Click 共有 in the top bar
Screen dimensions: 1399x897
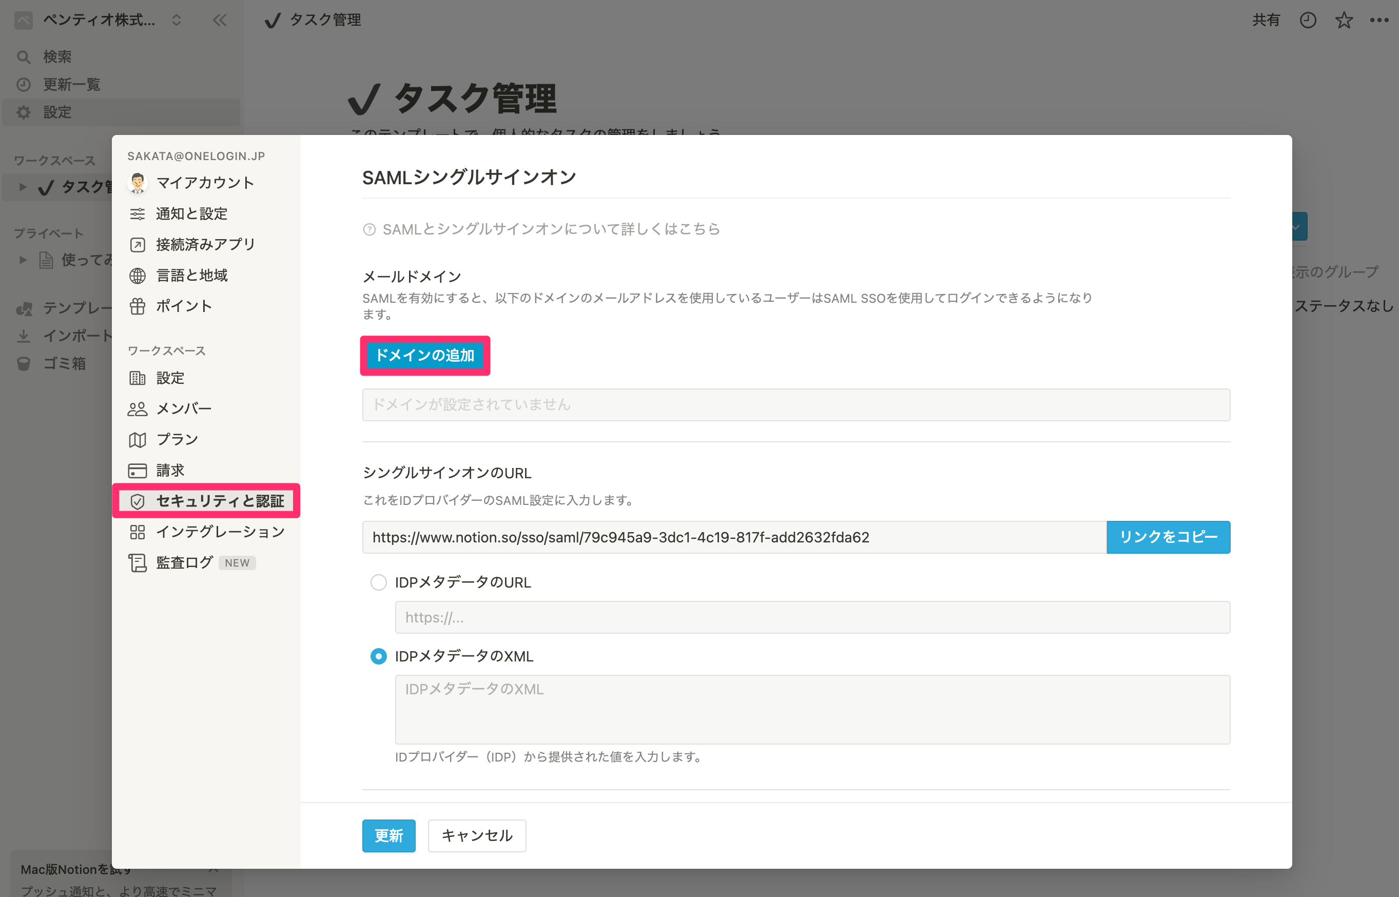1266,21
